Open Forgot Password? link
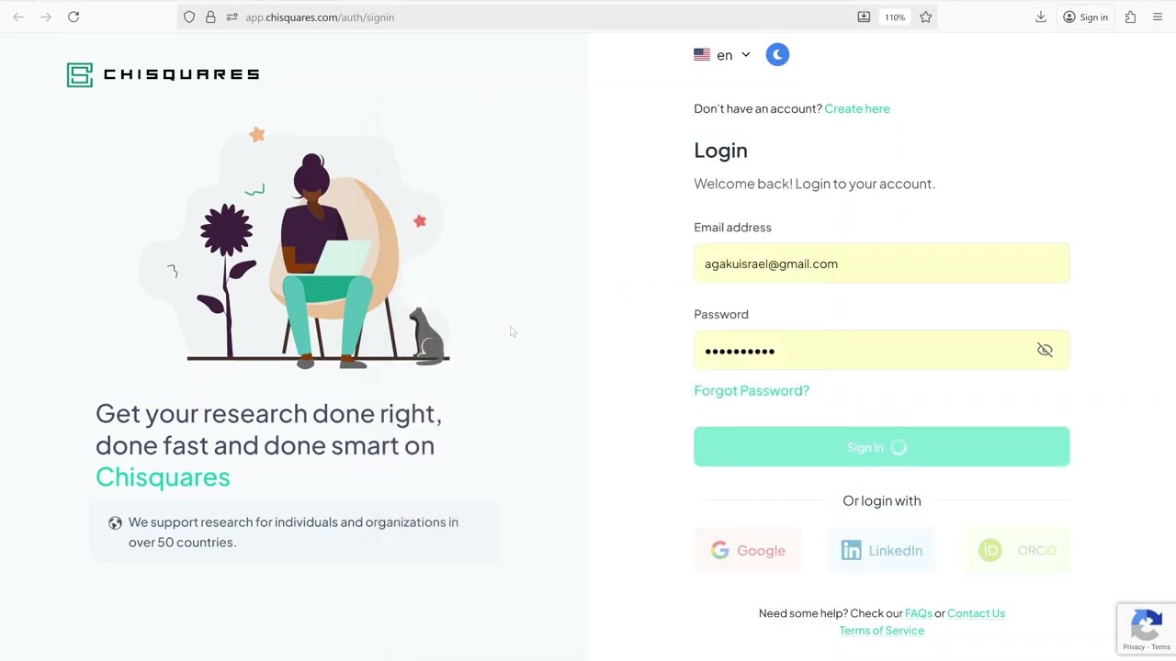The width and height of the screenshot is (1176, 661). pyautogui.click(x=752, y=390)
